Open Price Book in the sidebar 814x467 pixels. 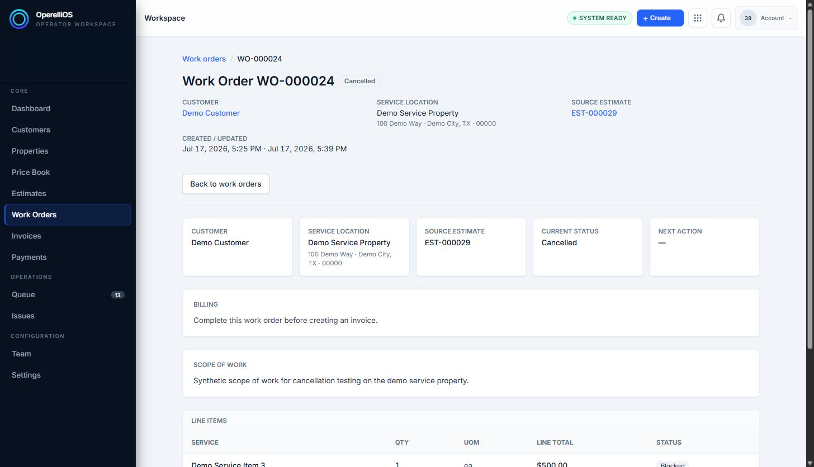pos(68,172)
